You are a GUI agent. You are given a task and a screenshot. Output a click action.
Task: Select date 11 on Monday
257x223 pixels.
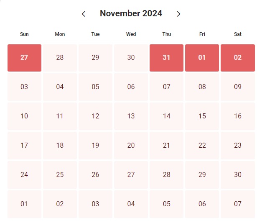coord(60,116)
